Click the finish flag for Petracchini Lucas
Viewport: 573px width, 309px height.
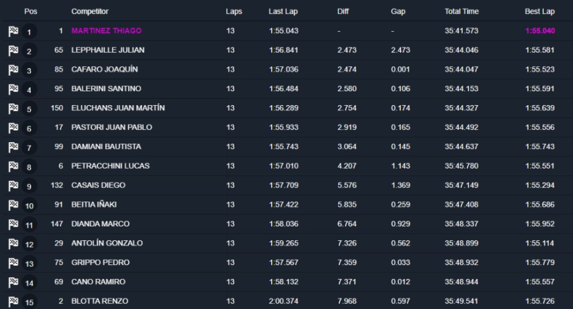tap(13, 166)
